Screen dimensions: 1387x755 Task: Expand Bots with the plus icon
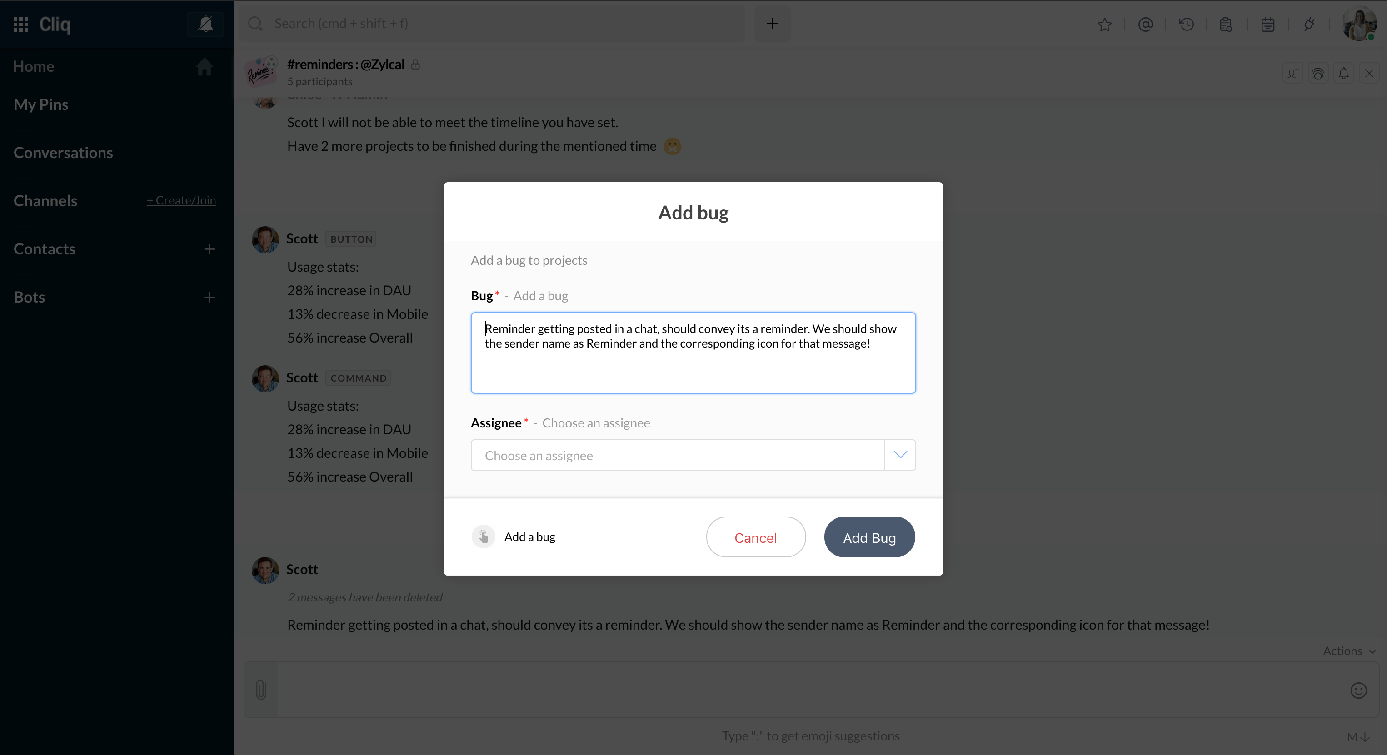(x=210, y=297)
